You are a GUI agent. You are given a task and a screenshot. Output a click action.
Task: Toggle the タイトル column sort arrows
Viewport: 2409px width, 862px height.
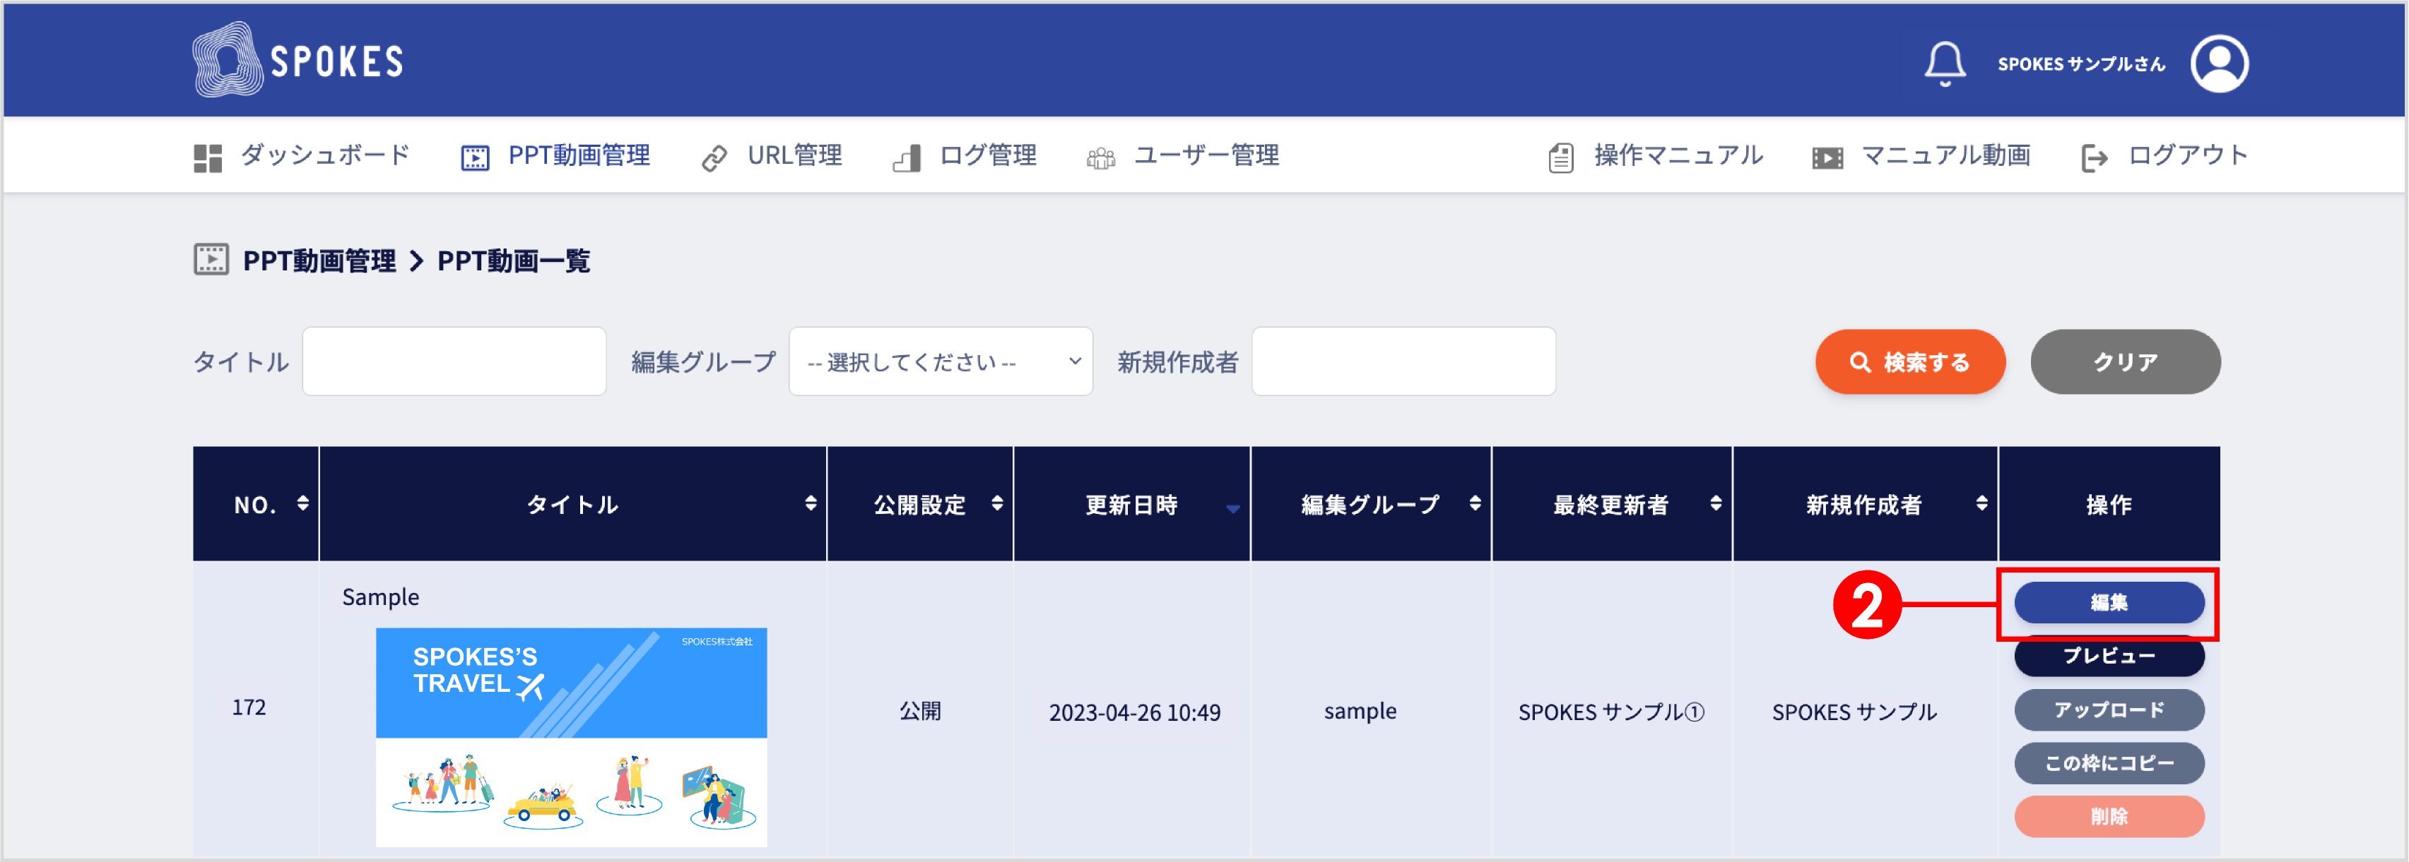(x=811, y=504)
